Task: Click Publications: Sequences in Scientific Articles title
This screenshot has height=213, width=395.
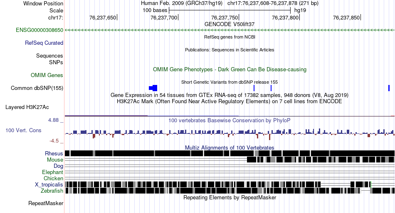Action: tap(230, 50)
